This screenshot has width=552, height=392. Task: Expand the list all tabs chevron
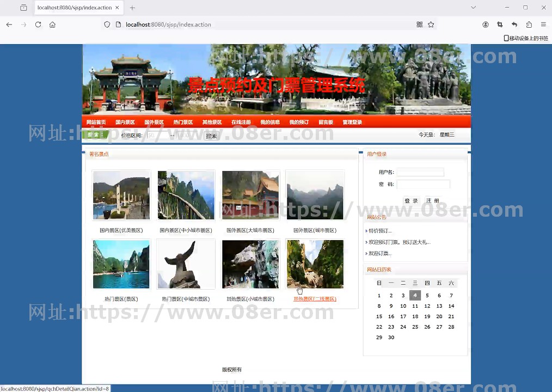(473, 8)
